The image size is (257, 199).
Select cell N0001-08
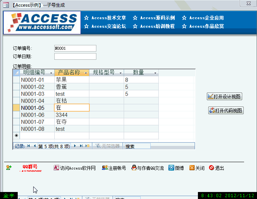coord(37,129)
